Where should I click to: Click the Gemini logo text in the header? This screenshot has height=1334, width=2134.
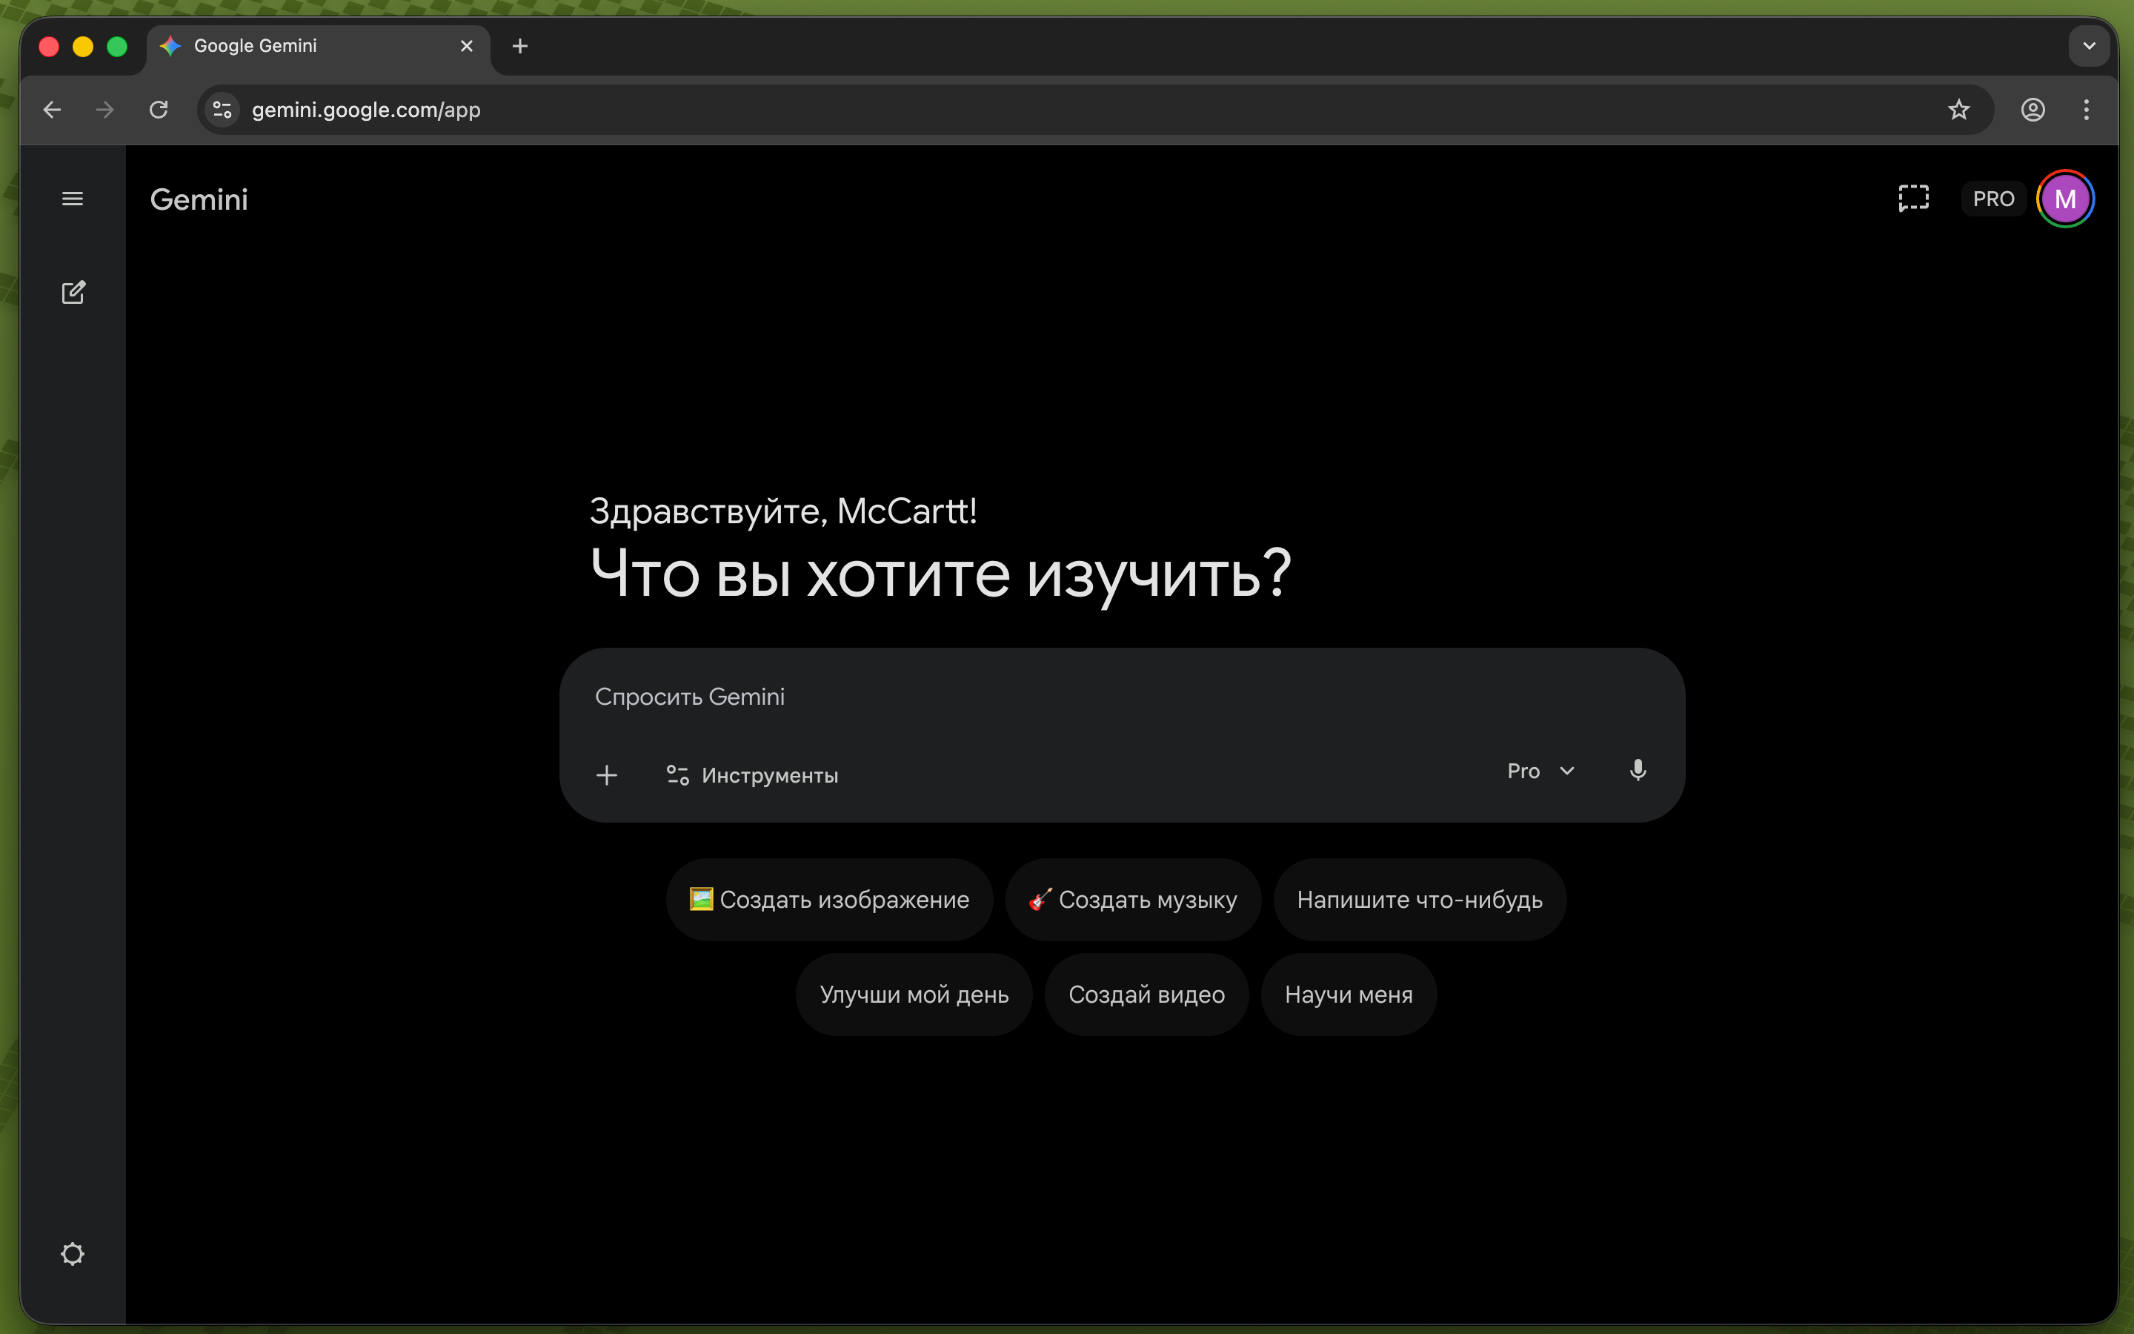pyautogui.click(x=199, y=199)
